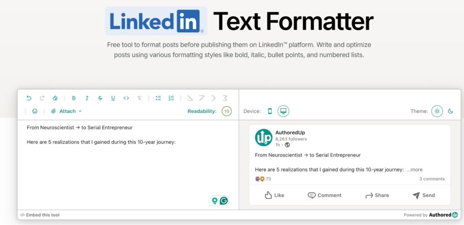This screenshot has height=225, width=464.
Task: View the Readability score circle
Action: click(x=227, y=111)
